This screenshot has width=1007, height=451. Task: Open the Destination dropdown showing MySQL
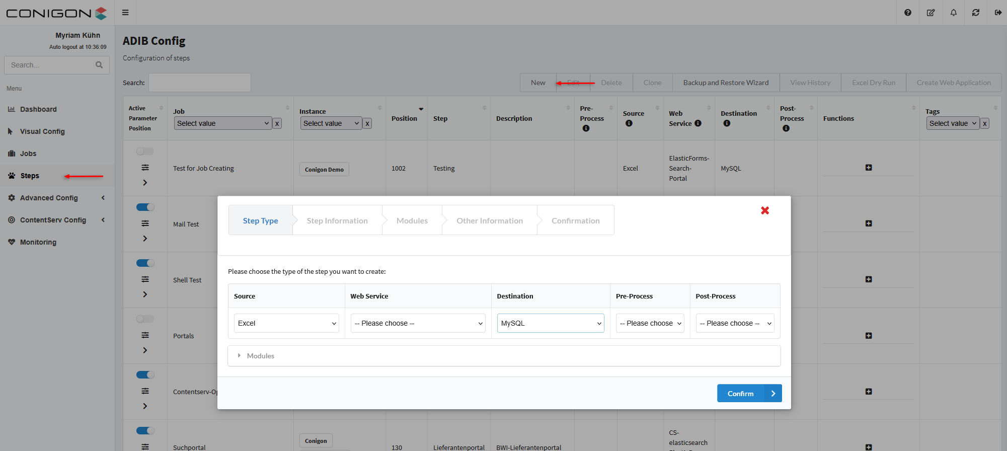550,323
